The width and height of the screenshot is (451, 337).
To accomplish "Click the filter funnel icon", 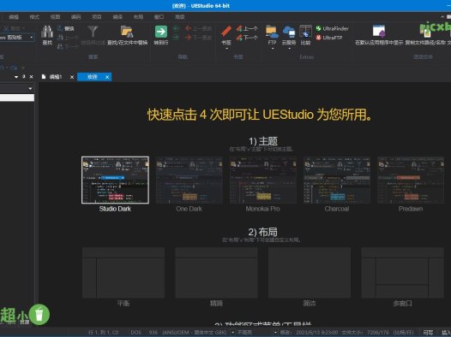I will 93,32.
